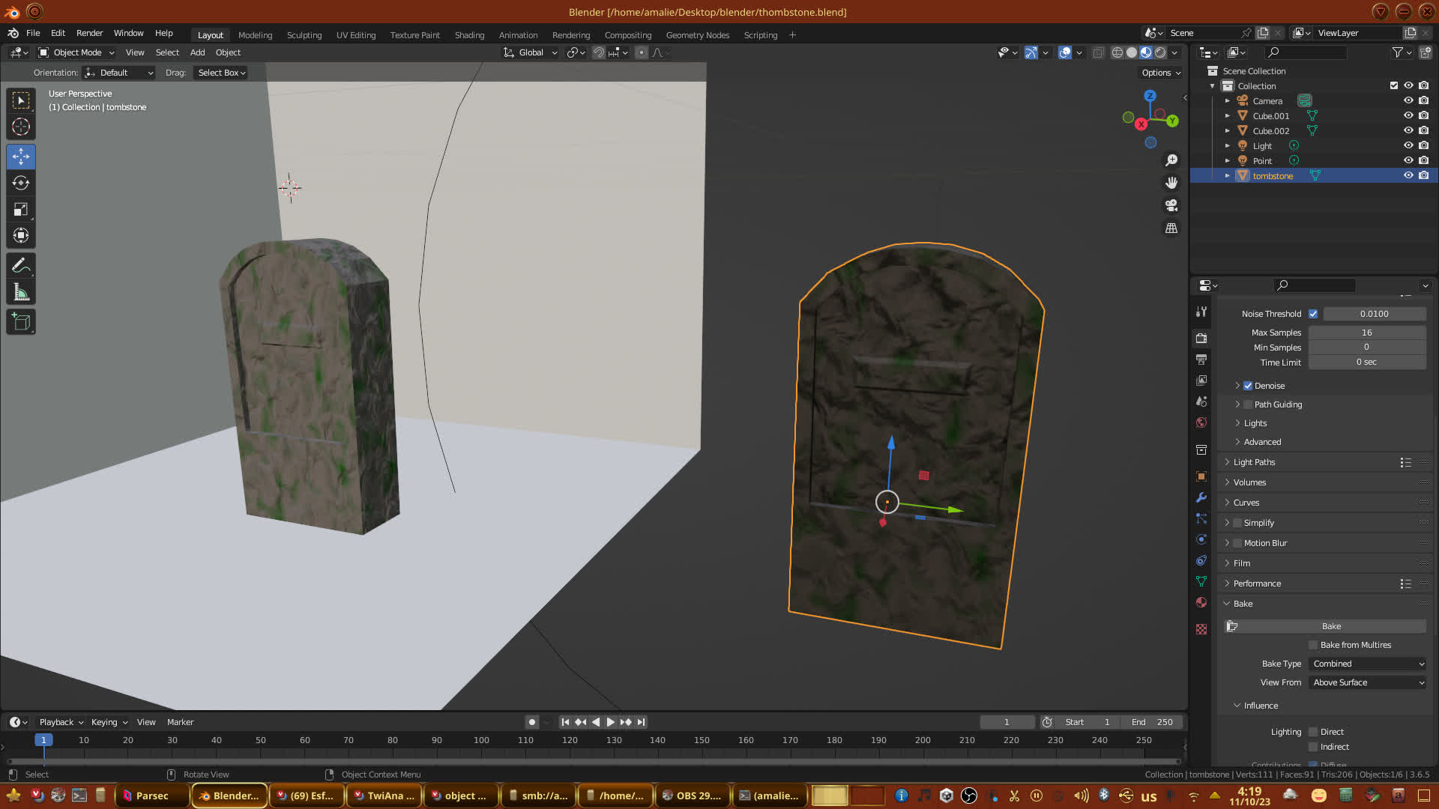
Task: Hide the tombstone object in outliner
Action: 1408,175
